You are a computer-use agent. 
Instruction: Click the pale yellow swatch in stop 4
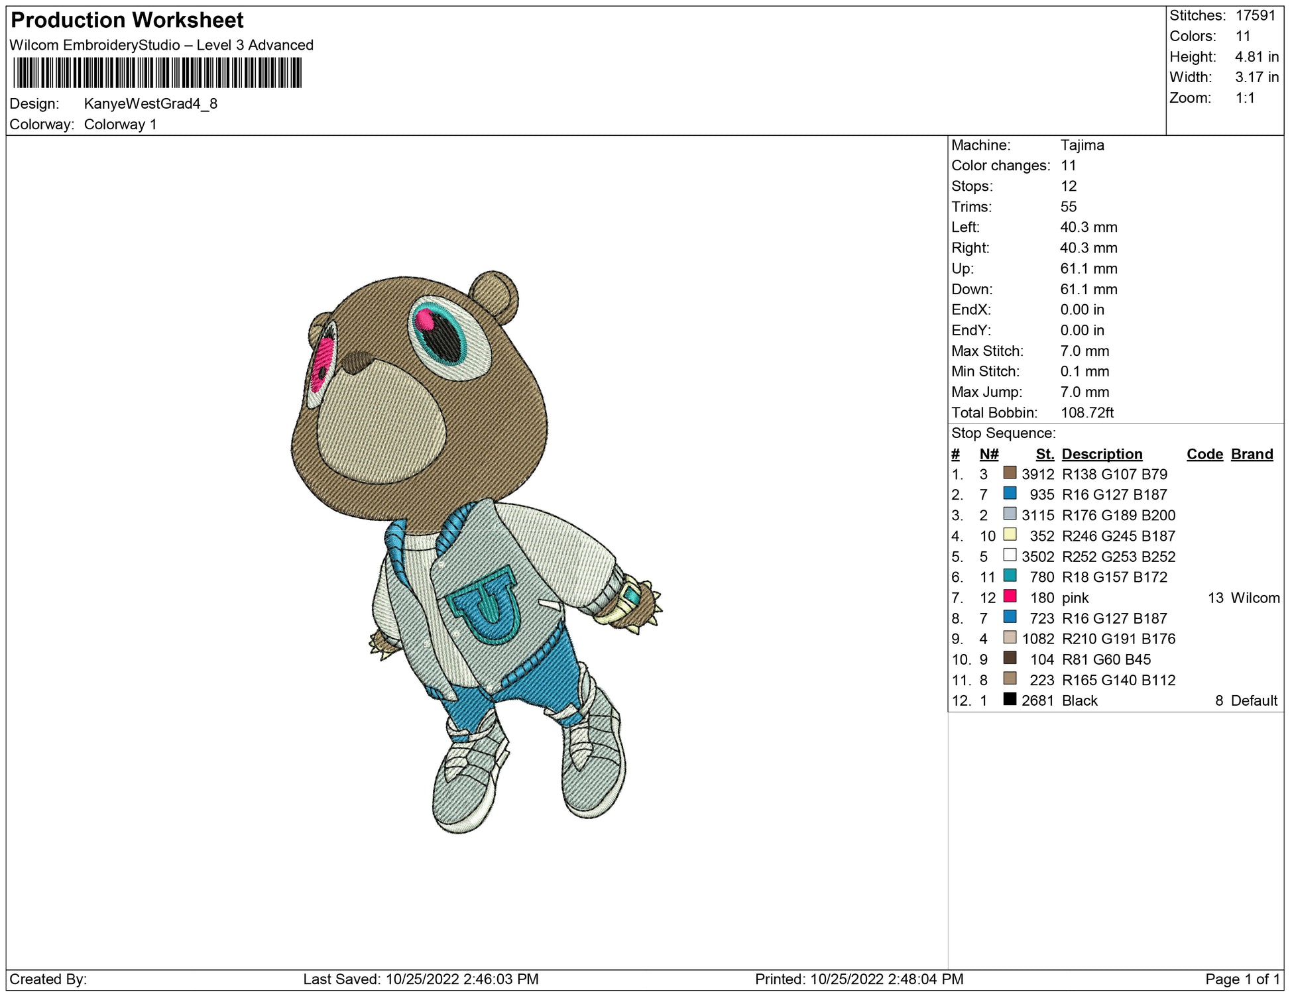pyautogui.click(x=1010, y=534)
